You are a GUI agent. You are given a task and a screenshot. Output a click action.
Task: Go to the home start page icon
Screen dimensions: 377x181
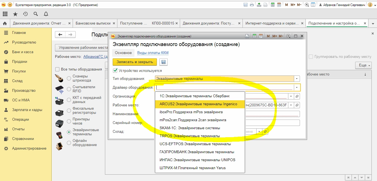[x=5, y=23]
